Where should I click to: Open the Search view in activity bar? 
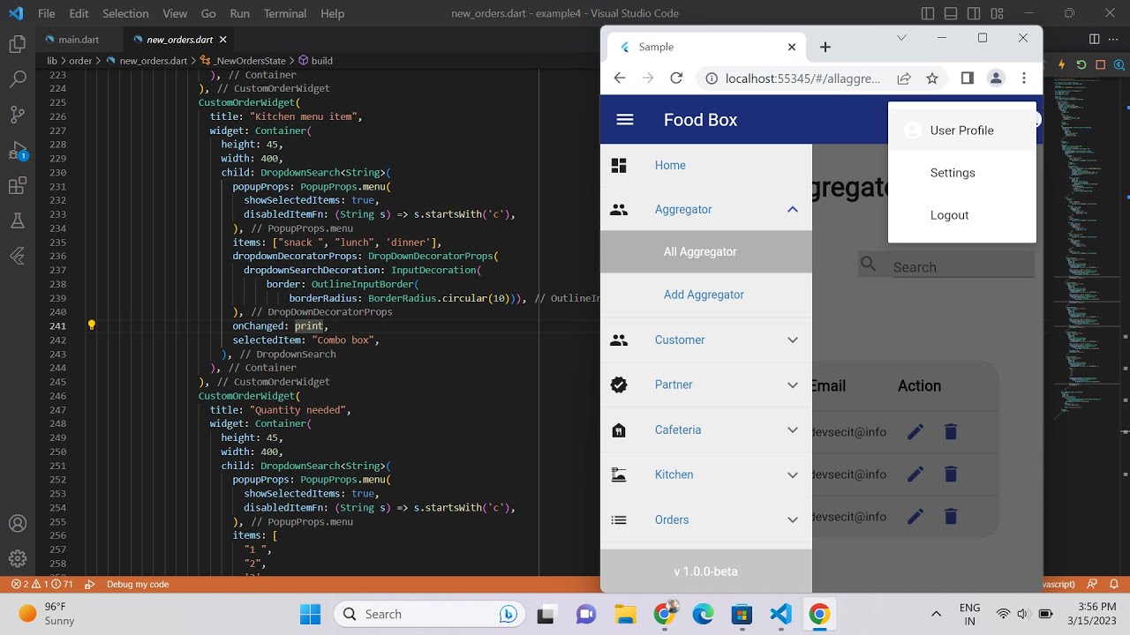[17, 79]
